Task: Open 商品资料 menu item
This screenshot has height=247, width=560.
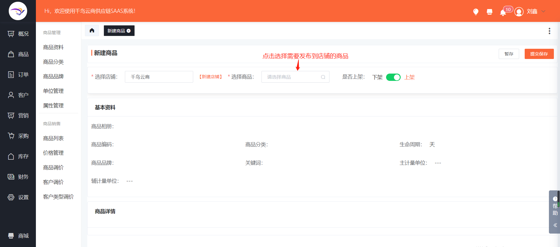Action: pos(53,47)
